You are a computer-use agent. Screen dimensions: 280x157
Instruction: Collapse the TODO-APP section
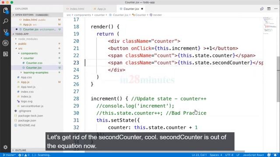click(37, 34)
